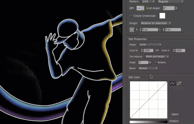Click inside the DPI input field

tap(141, 8)
